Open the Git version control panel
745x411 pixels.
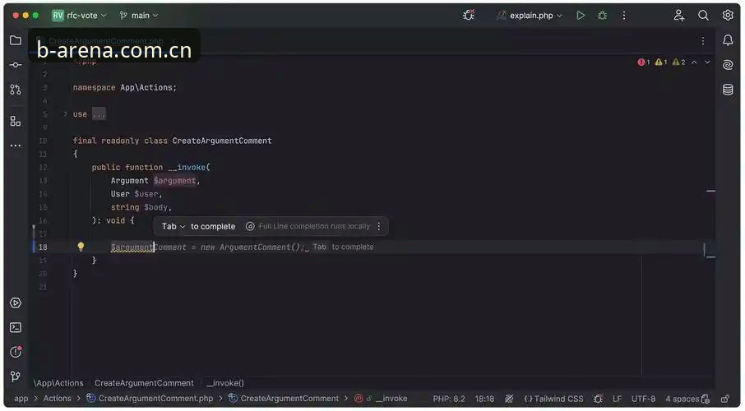point(15,376)
